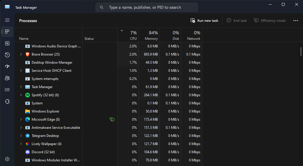Expand the Lively Wallpaper process group

[x=21, y=144]
